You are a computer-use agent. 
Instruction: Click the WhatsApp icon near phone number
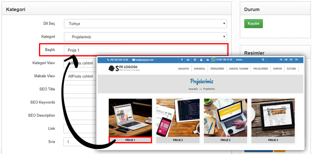[x=213, y=59]
